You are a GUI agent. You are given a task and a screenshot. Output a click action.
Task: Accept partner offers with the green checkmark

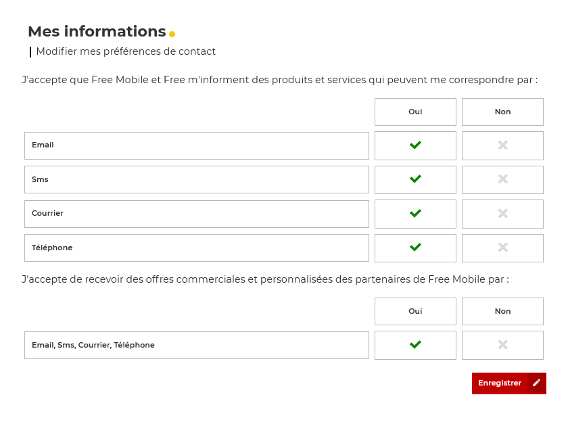415,345
